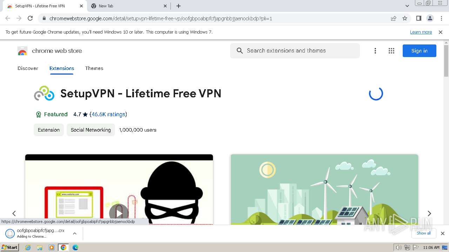Open the 46.6K ratings link
The image size is (449, 252).
coord(108,114)
